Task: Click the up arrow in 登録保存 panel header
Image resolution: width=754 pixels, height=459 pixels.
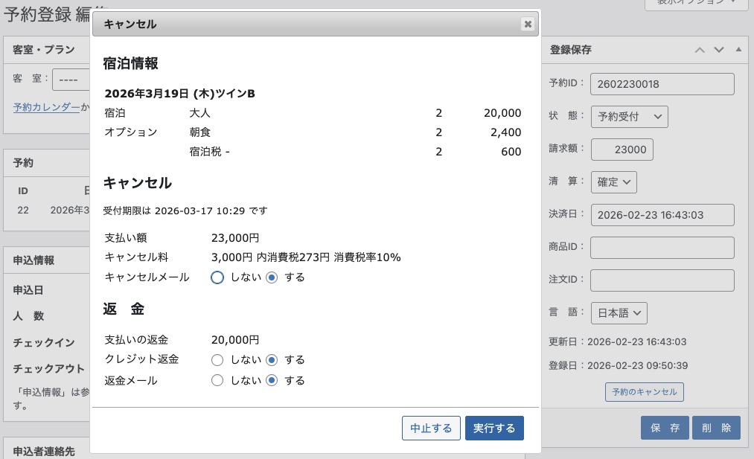Action: (699, 50)
